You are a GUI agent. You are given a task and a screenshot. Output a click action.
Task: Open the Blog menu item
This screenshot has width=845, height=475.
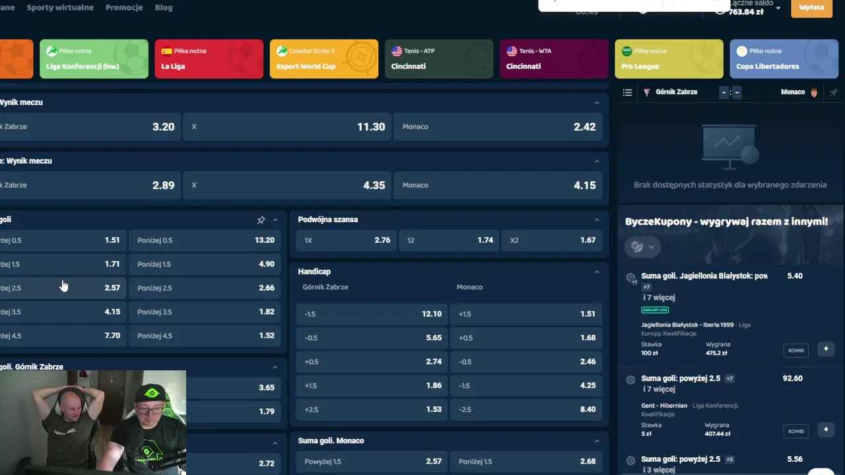point(163,7)
